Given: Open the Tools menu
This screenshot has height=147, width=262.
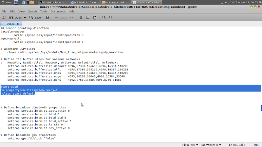Looking at the screenshot, I should click(44, 11).
